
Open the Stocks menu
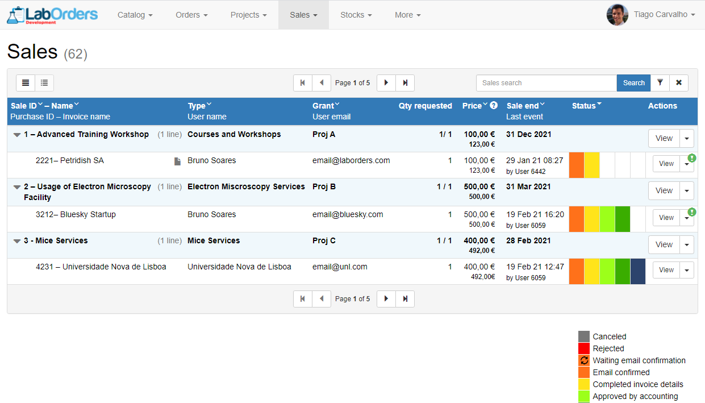pyautogui.click(x=356, y=15)
